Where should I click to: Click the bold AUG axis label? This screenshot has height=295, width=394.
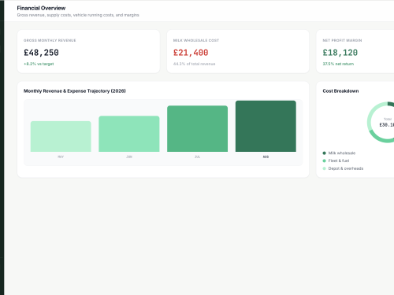coord(266,157)
